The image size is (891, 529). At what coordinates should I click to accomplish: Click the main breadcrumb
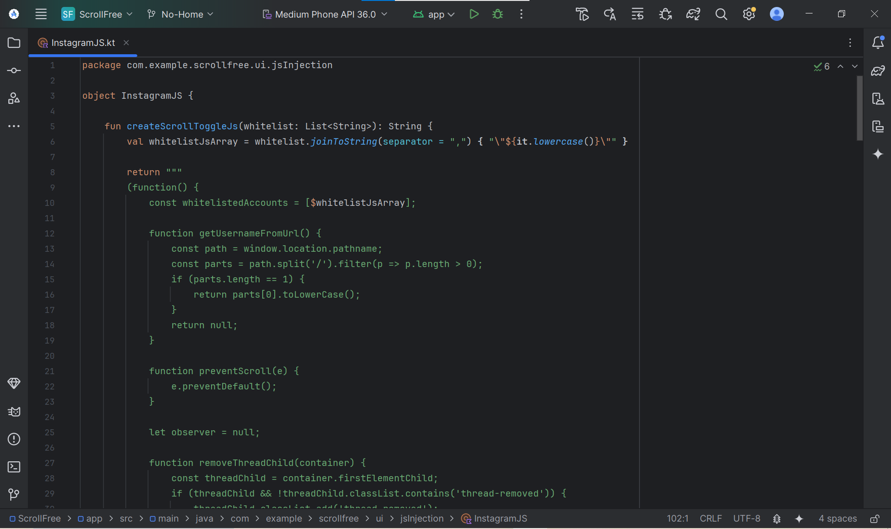click(x=164, y=518)
